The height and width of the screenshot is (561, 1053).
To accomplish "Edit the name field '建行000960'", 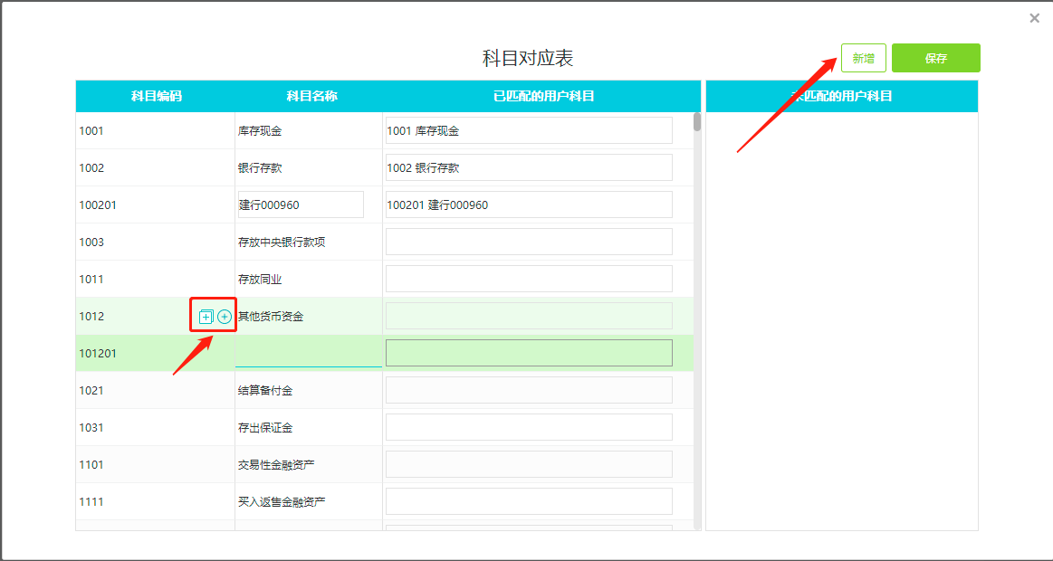I will tap(301, 204).
